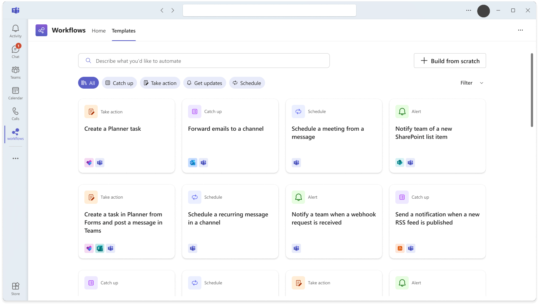Open the Activity bell in sidebar
Screen dimensions: 539x305
16,31
